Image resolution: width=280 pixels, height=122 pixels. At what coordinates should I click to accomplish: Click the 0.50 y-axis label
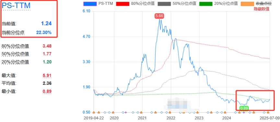pyautogui.click(x=86, y=112)
